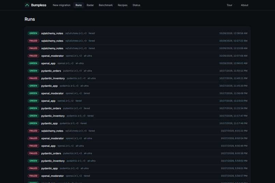
Task: Open openai_app run from 11:23:03 PM
Action: 137,101
